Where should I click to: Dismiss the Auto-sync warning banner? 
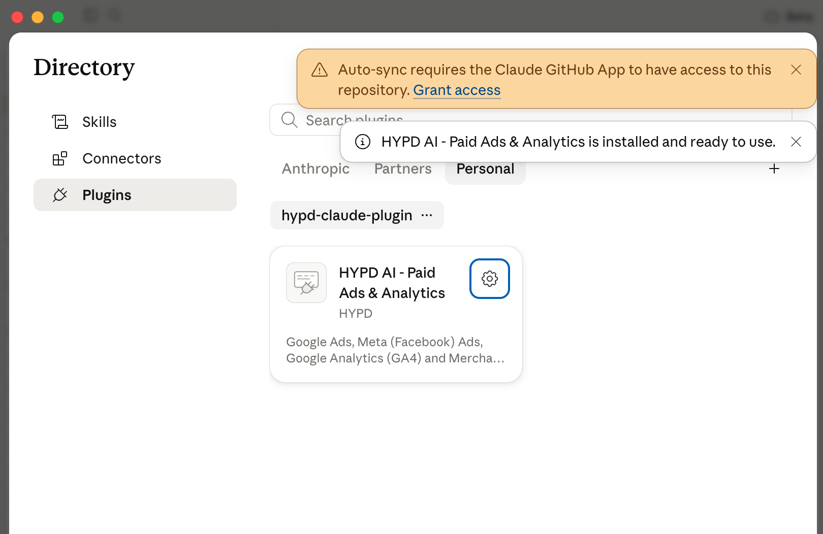796,70
